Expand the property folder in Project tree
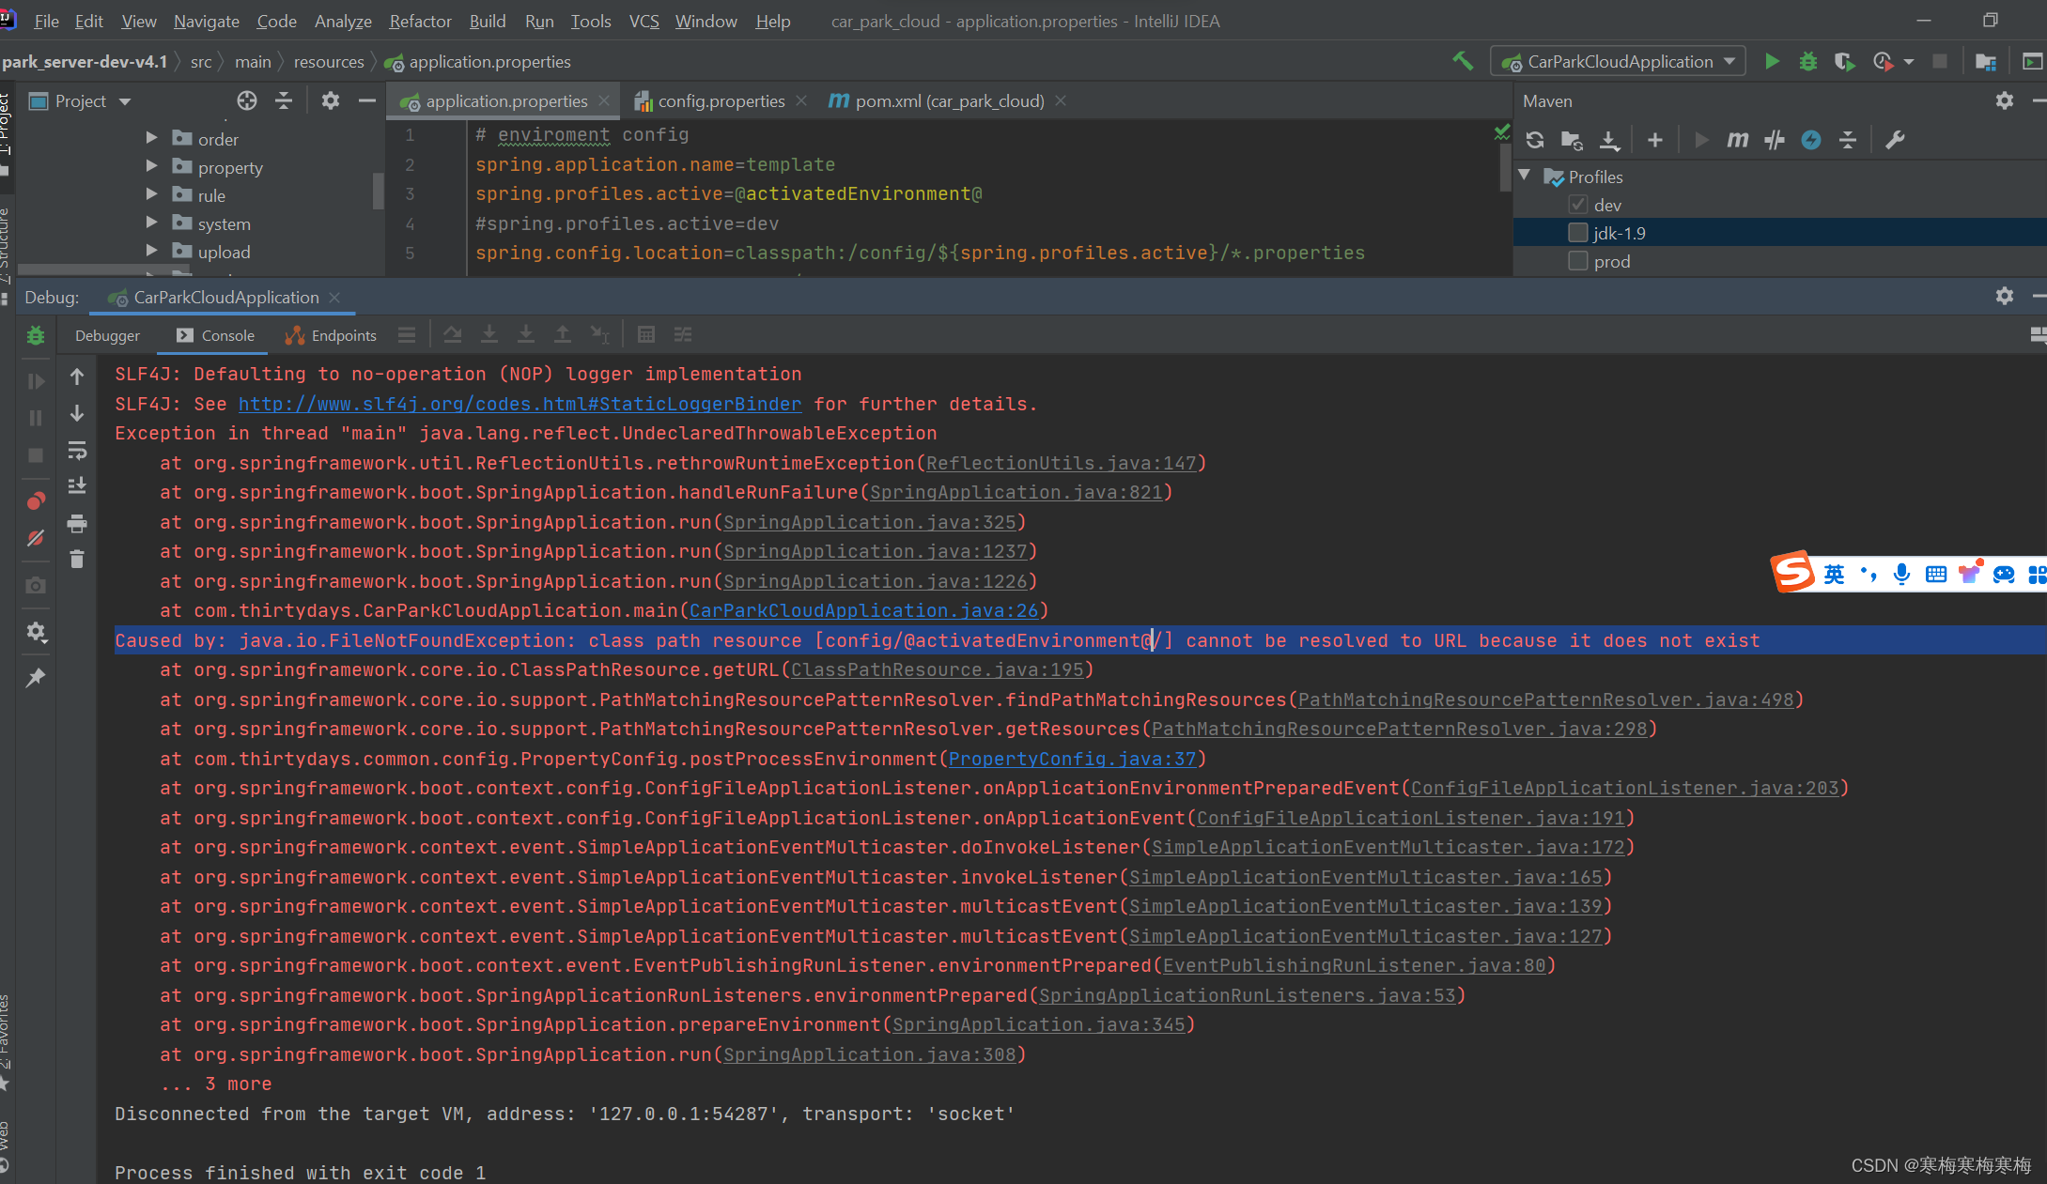Viewport: 2047px width, 1184px height. tap(151, 167)
